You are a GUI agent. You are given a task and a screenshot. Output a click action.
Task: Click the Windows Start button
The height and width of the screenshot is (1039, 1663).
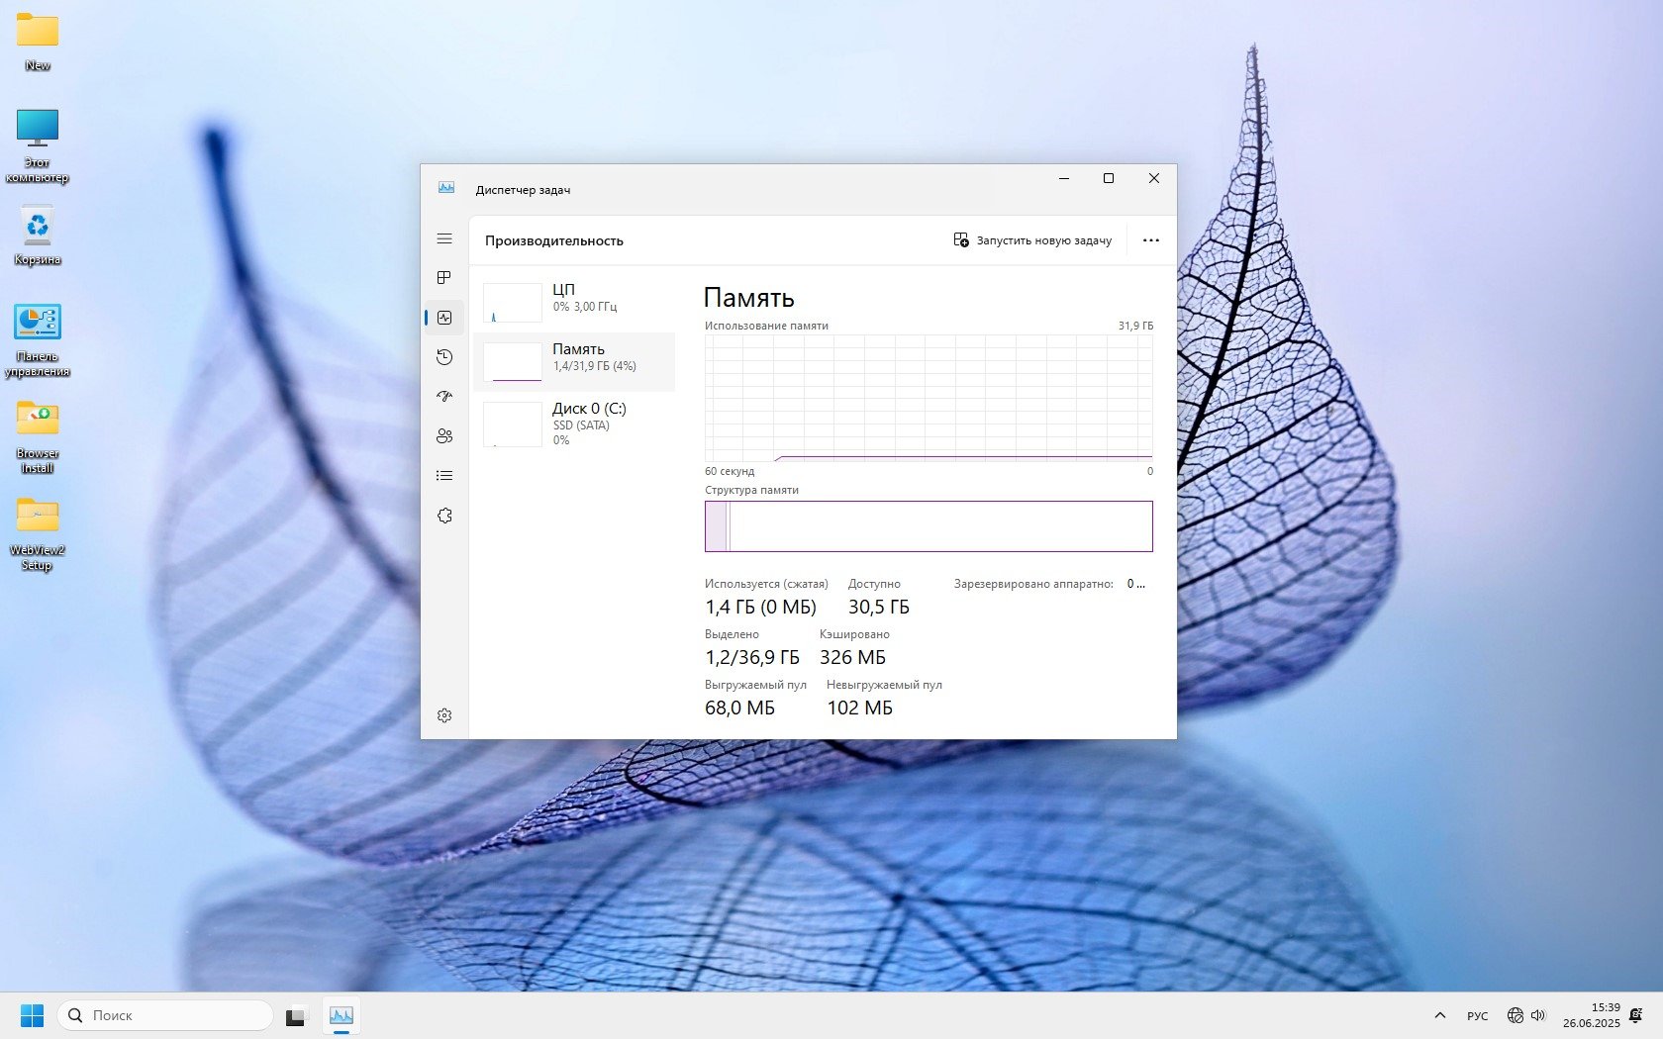[x=32, y=1015]
